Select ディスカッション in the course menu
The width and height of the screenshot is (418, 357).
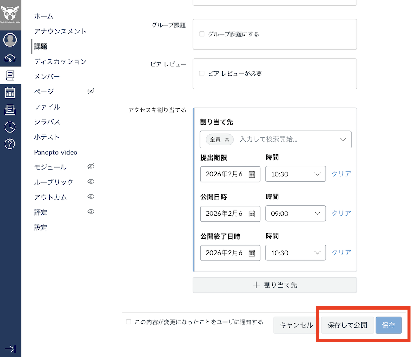click(x=60, y=61)
